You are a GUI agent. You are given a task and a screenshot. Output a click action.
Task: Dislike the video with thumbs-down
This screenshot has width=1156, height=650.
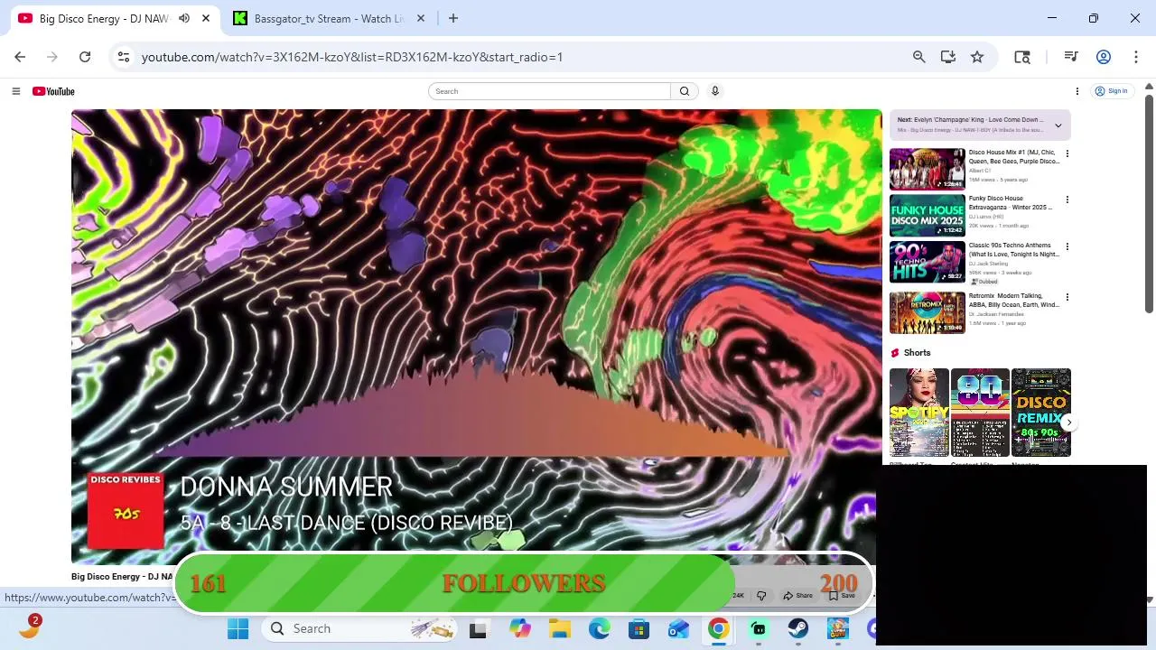point(761,596)
